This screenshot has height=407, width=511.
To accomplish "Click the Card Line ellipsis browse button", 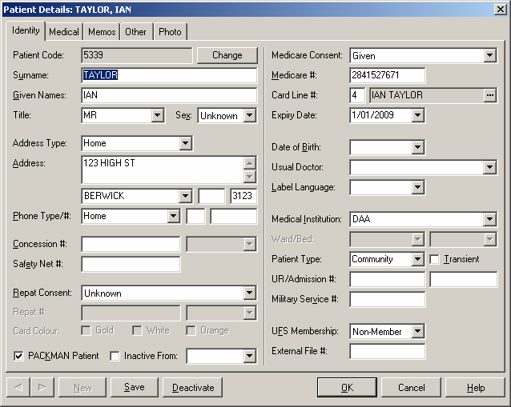I will point(489,95).
